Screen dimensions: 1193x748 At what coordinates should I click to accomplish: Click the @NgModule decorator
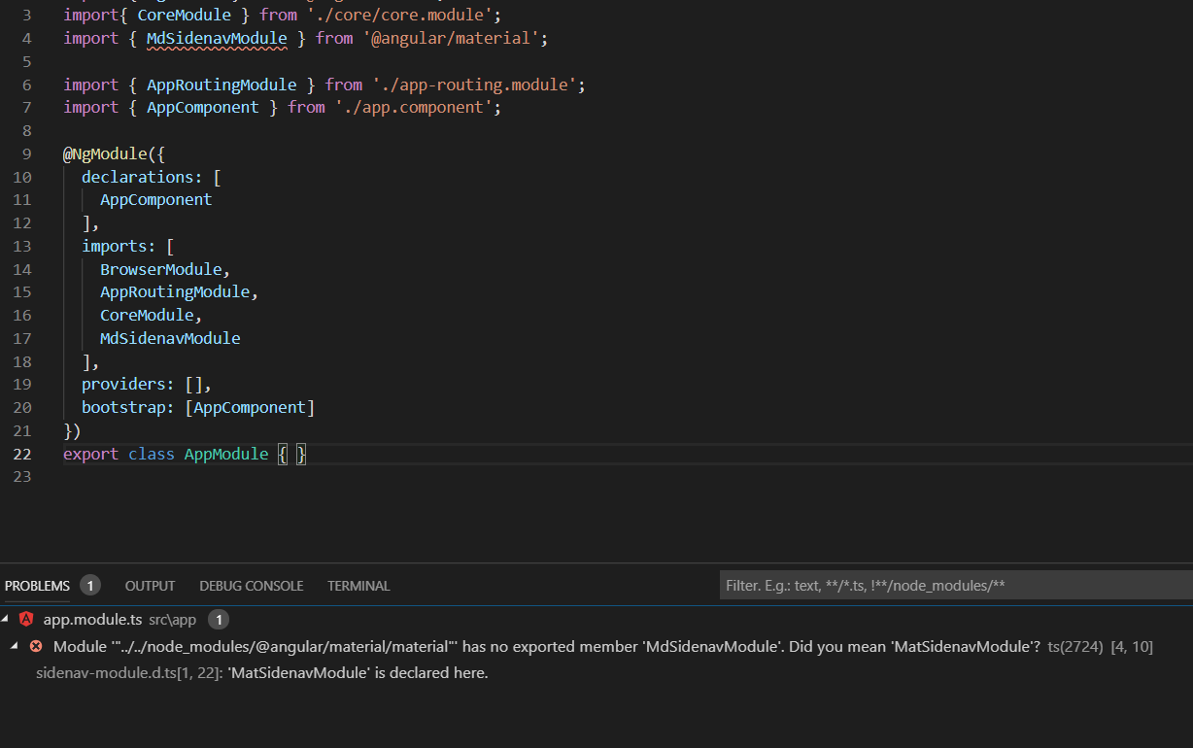tap(105, 153)
